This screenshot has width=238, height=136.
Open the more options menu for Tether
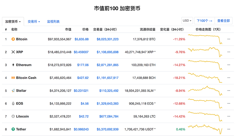(x=229, y=129)
